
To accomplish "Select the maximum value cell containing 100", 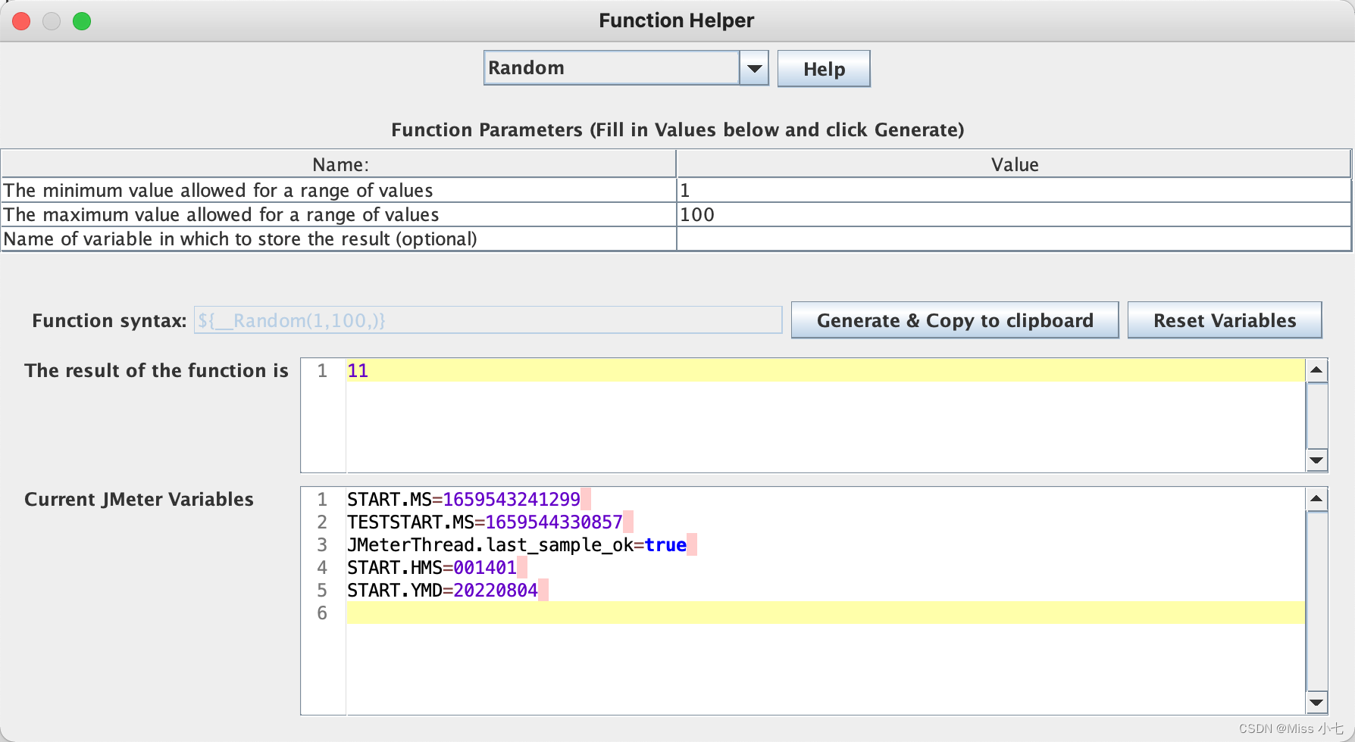I will [1014, 214].
